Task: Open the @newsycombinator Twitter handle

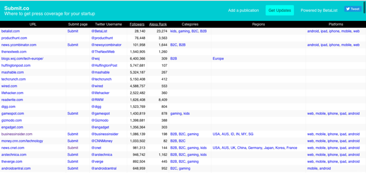Action: coord(106,45)
